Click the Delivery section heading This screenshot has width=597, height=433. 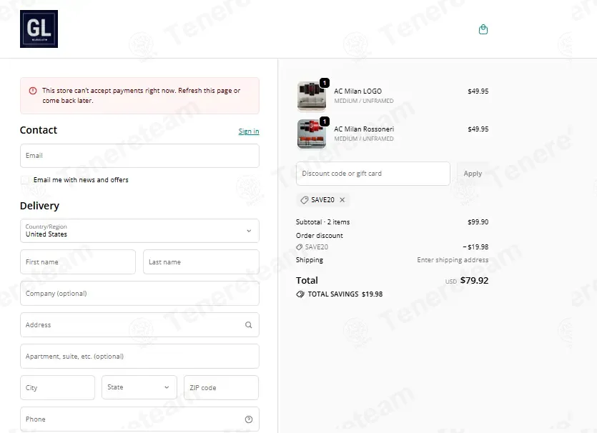pyautogui.click(x=39, y=206)
